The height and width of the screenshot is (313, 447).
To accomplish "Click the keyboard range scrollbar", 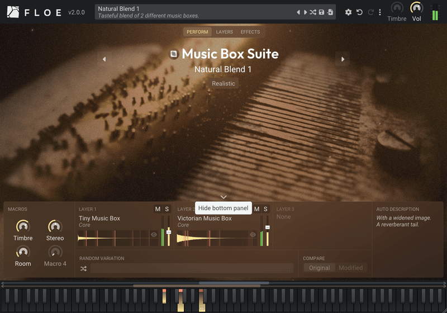I will tap(223, 284).
